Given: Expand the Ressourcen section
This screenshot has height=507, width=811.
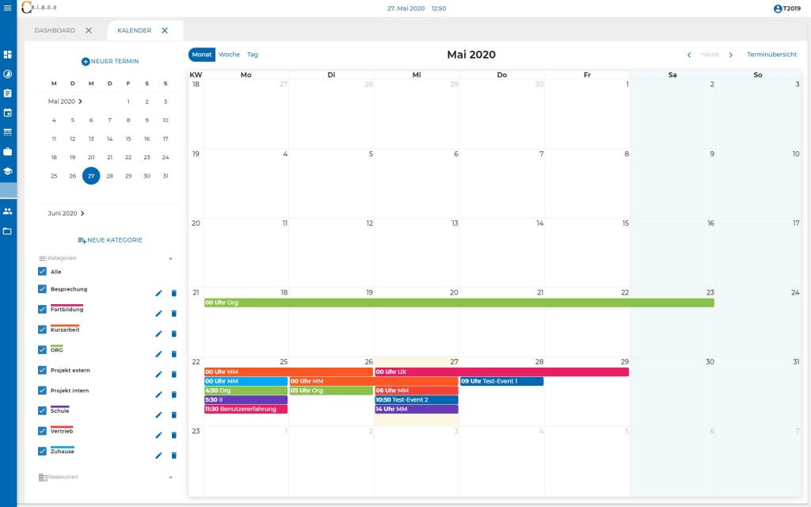Looking at the screenshot, I should pos(170,477).
